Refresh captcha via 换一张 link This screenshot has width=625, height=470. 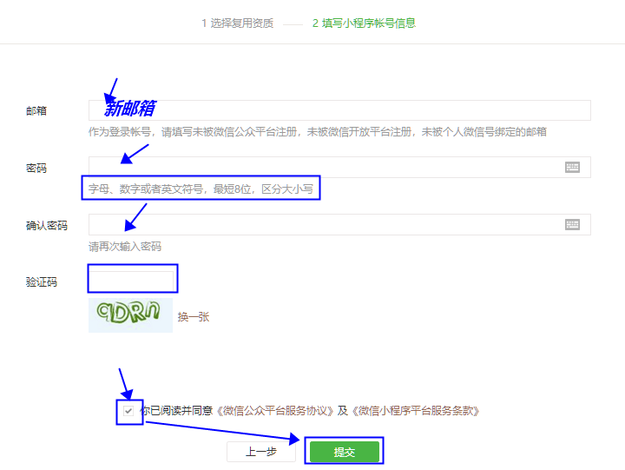click(x=194, y=317)
